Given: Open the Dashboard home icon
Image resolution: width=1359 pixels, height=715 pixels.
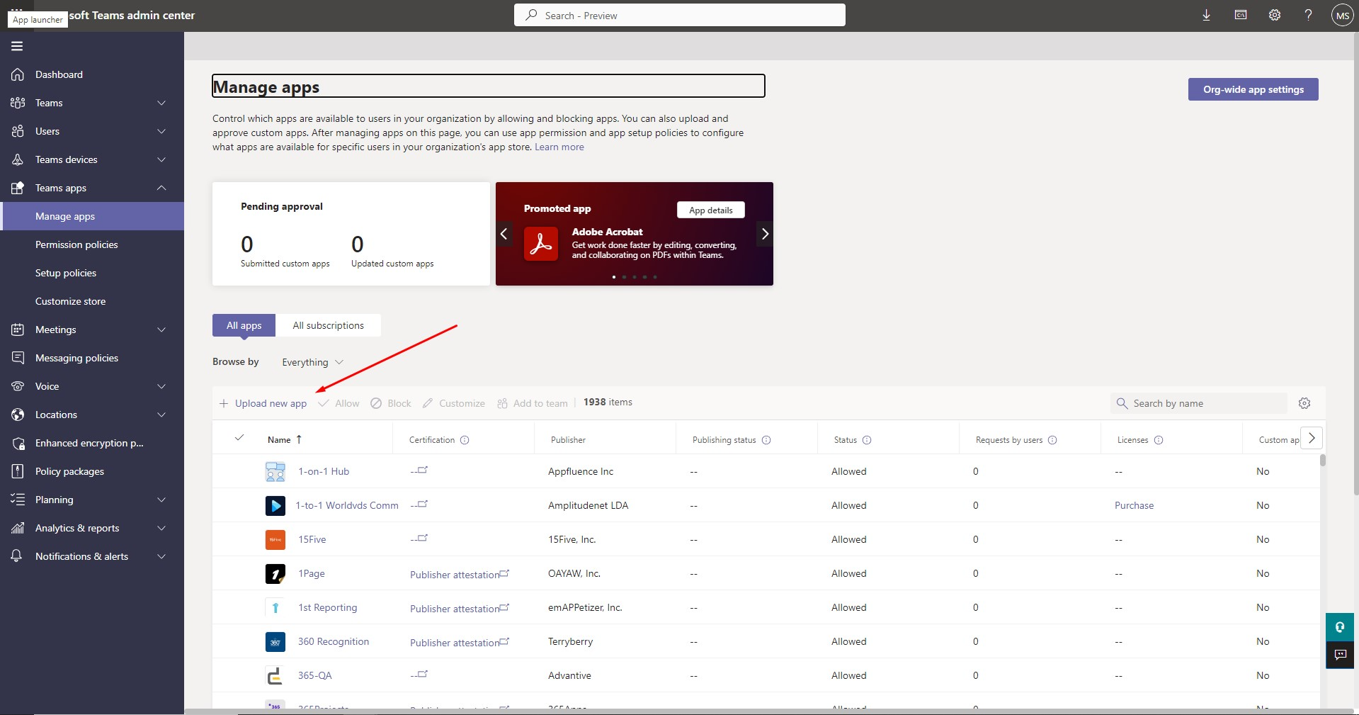Looking at the screenshot, I should point(18,74).
